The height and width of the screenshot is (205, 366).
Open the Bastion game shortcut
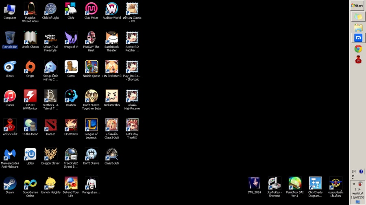click(71, 98)
